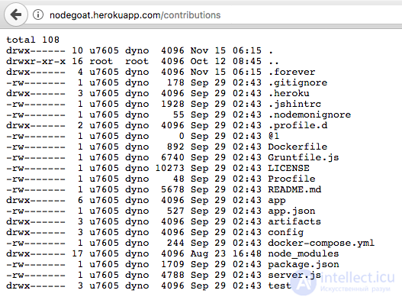The height and width of the screenshot is (300, 402).
Task: Select the package.json file name
Action: 304,265
